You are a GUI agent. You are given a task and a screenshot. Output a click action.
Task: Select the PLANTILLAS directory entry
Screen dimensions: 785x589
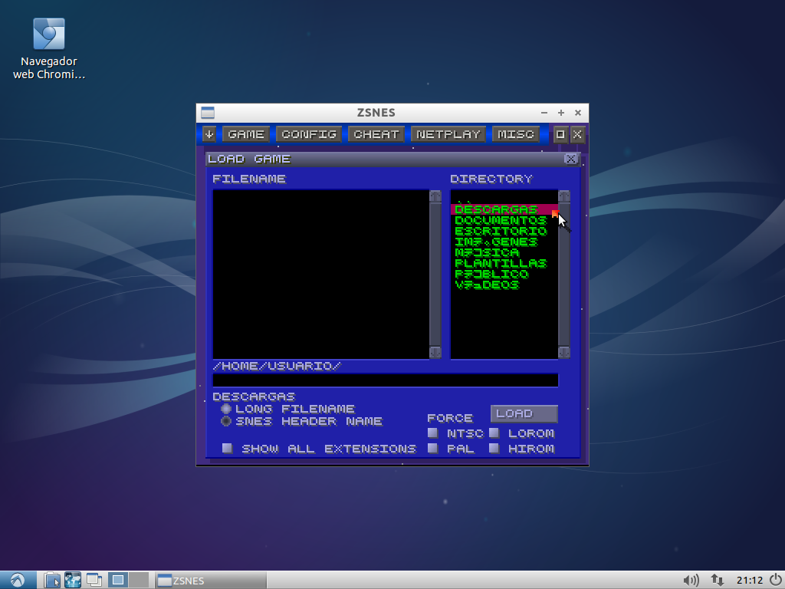pyautogui.click(x=501, y=263)
